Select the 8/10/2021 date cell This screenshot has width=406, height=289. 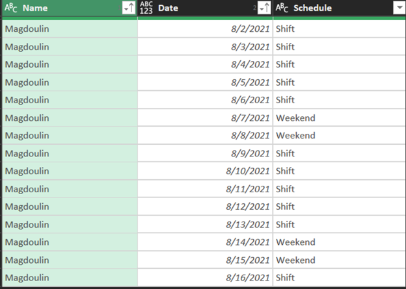coord(206,171)
